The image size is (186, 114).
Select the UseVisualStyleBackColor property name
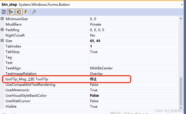(26, 96)
